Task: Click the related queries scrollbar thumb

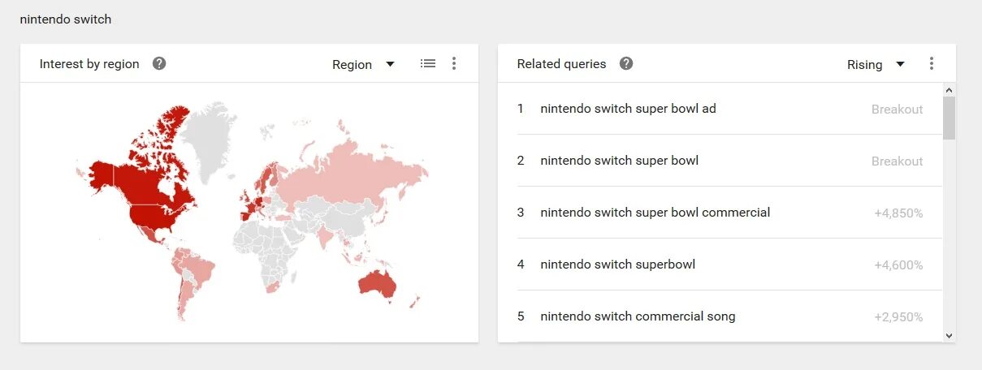Action: tap(949, 118)
